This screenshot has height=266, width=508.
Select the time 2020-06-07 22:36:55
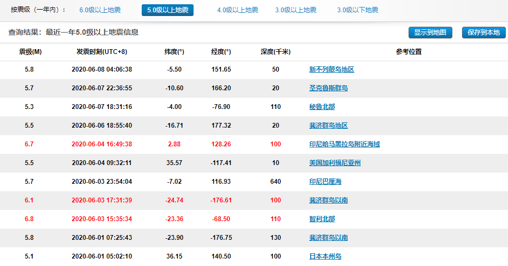102,88
